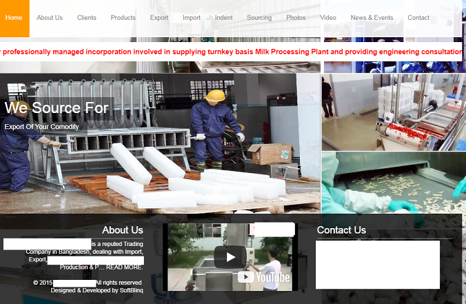The image size is (466, 304).
Task: Click the Contact menu item
Action: pyautogui.click(x=418, y=18)
